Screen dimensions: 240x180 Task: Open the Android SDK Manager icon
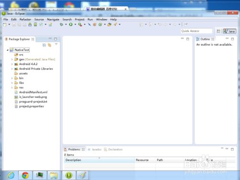(30, 24)
